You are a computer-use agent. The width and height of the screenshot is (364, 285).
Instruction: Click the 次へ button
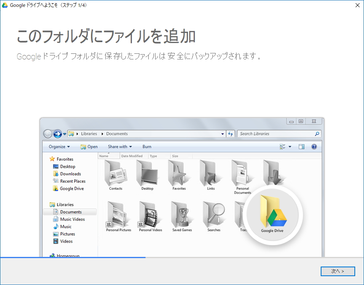click(x=338, y=271)
